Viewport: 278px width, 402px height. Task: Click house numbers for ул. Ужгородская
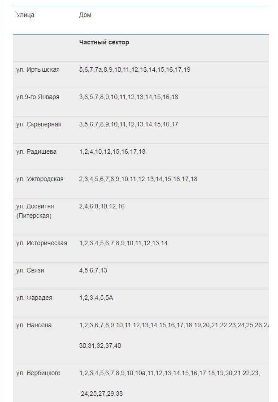(138, 179)
